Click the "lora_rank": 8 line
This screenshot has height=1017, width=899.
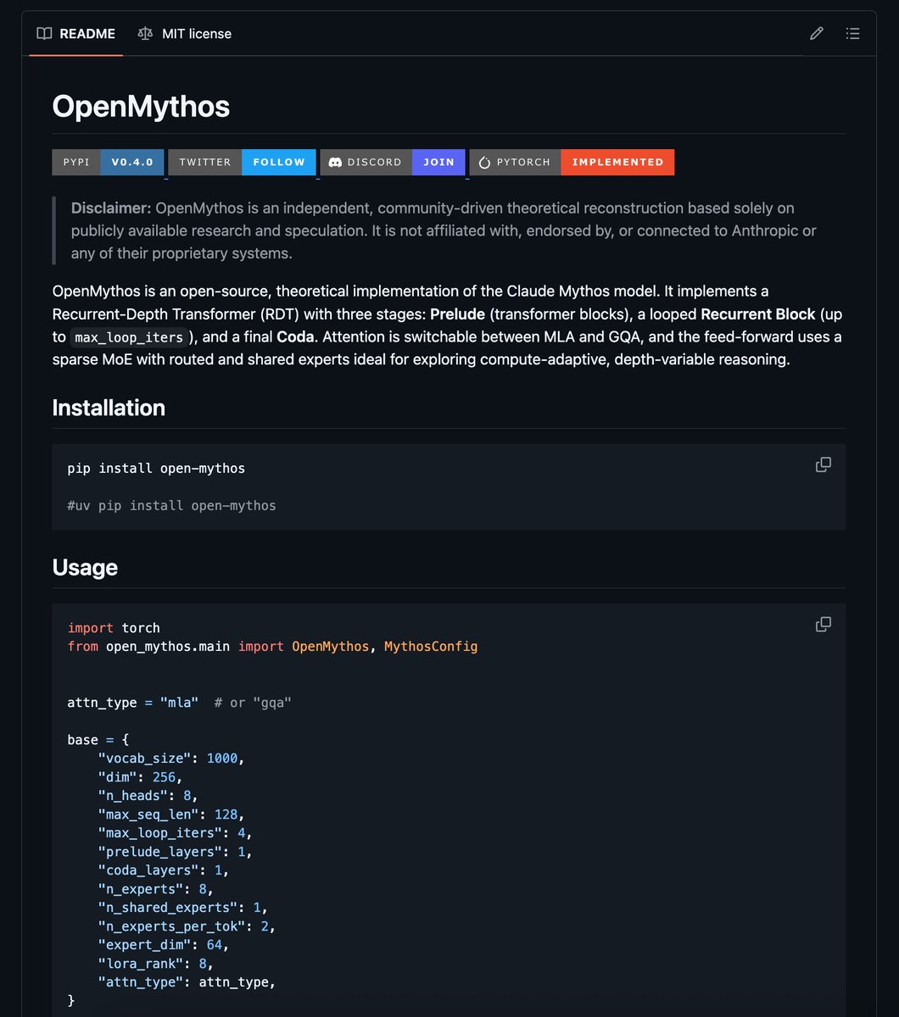coord(156,964)
